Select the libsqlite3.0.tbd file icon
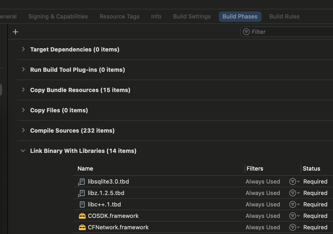The image size is (333, 234). 82,181
